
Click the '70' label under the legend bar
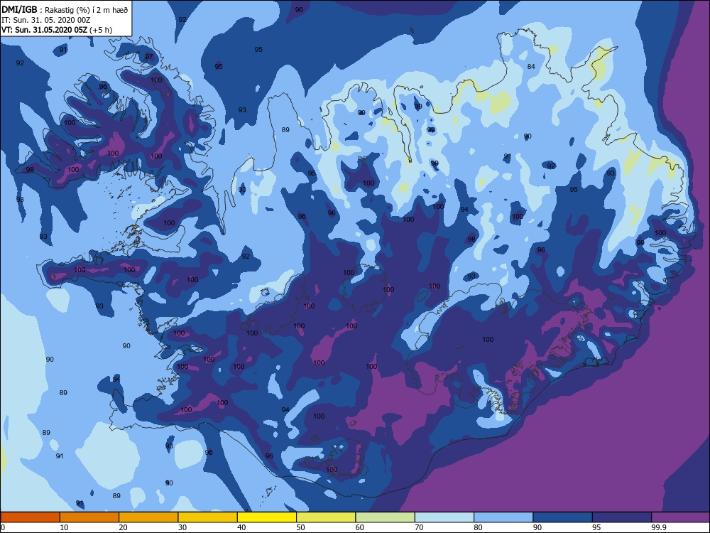point(420,527)
